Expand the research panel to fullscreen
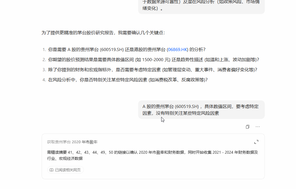Screen dimensions: 296x189 [x=256, y=142]
